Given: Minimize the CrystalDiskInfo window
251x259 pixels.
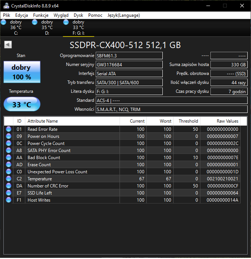Looking at the screenshot, I should (208, 6).
